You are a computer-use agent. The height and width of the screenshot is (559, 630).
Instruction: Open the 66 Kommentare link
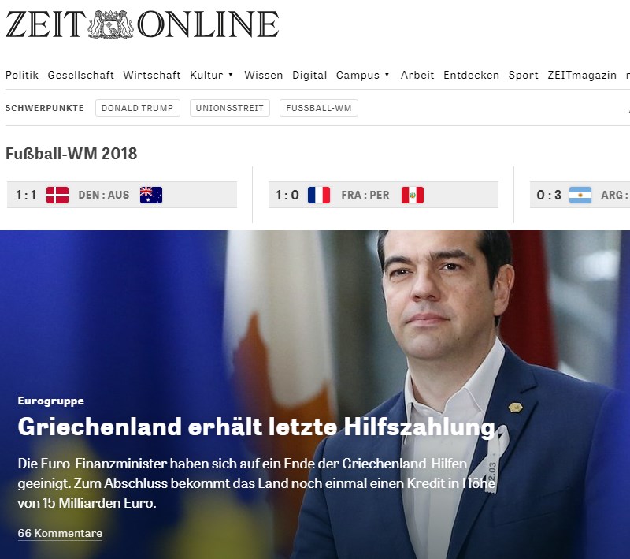(60, 533)
